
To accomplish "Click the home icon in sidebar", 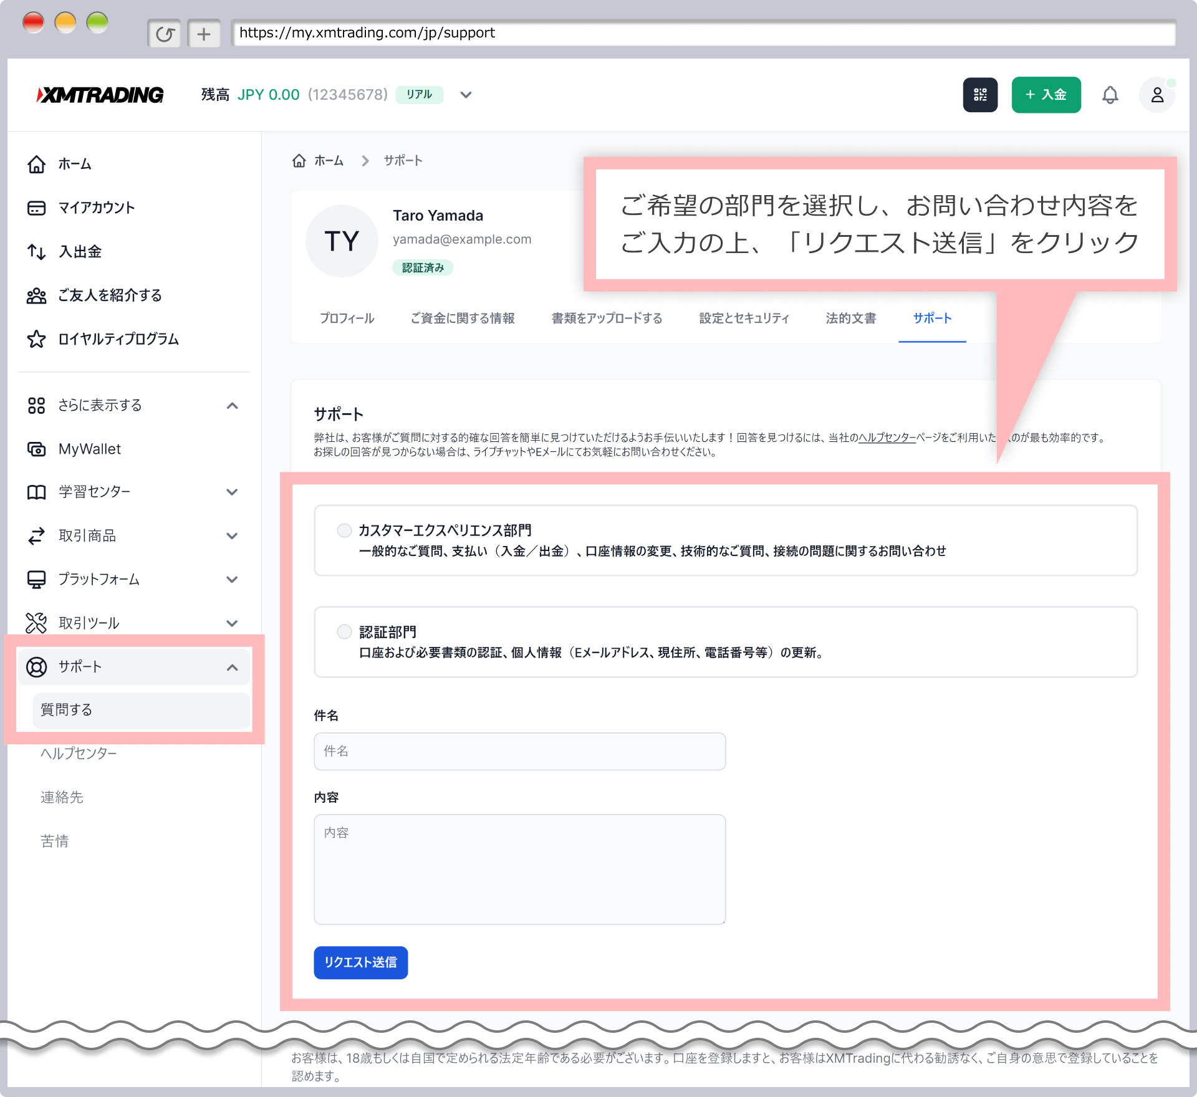I will pos(36,164).
